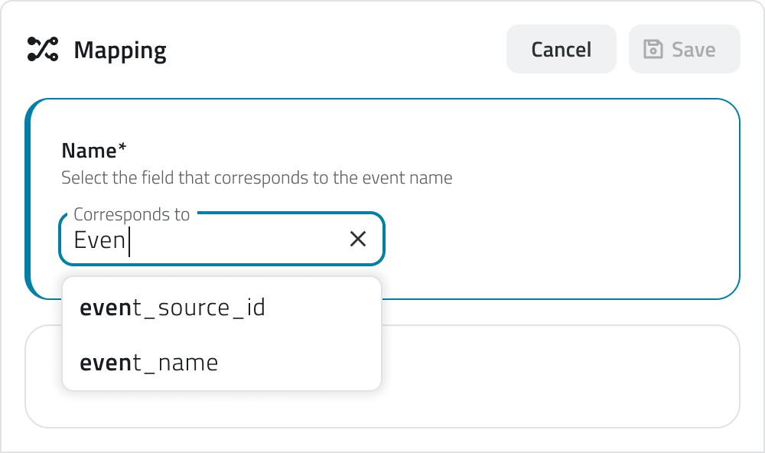
Task: Click the Mapping shuffle icon
Action: point(43,50)
